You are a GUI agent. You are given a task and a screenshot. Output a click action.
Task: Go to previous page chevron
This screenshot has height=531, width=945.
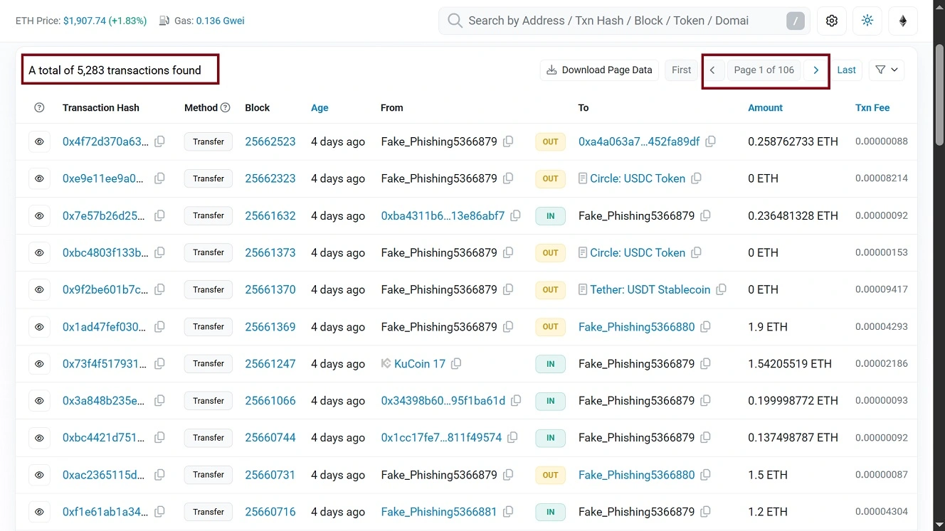point(712,70)
